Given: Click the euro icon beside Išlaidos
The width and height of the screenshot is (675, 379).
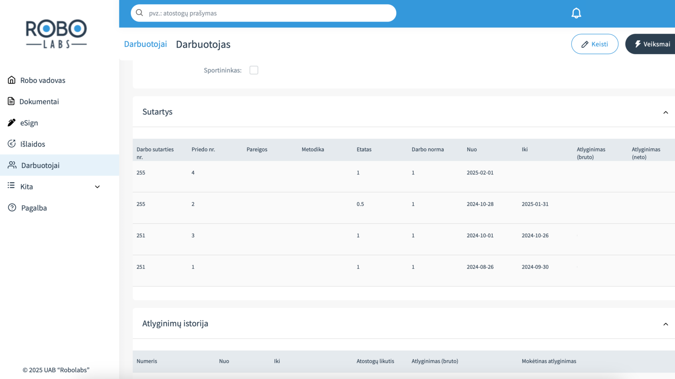Looking at the screenshot, I should click(12, 144).
